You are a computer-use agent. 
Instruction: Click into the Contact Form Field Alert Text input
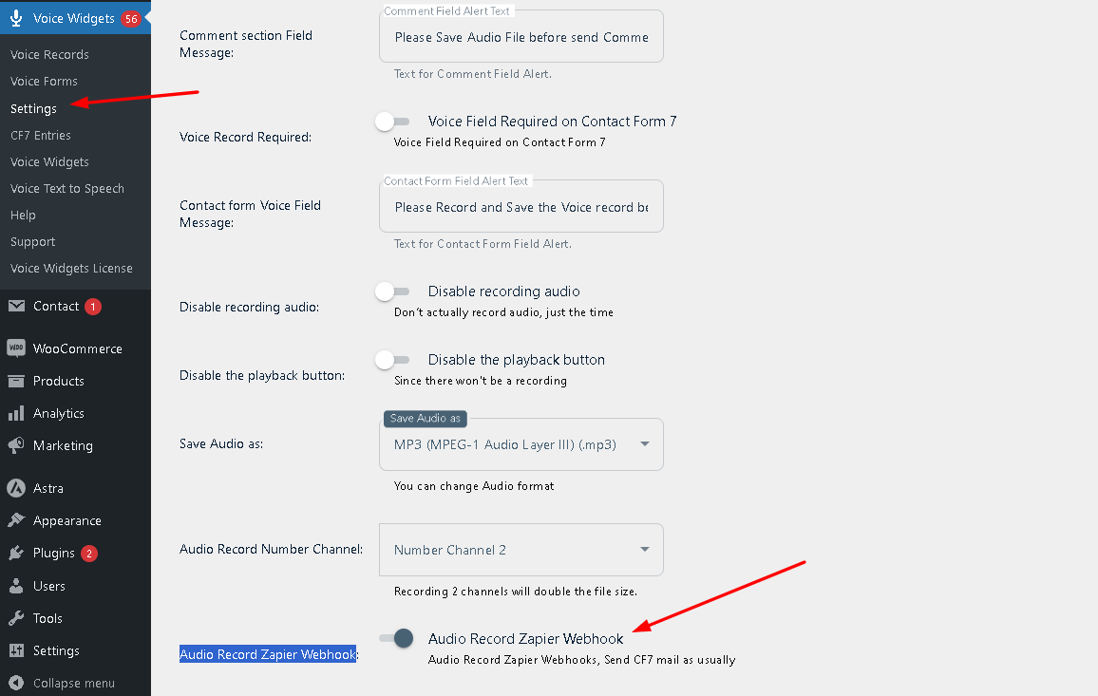(521, 207)
